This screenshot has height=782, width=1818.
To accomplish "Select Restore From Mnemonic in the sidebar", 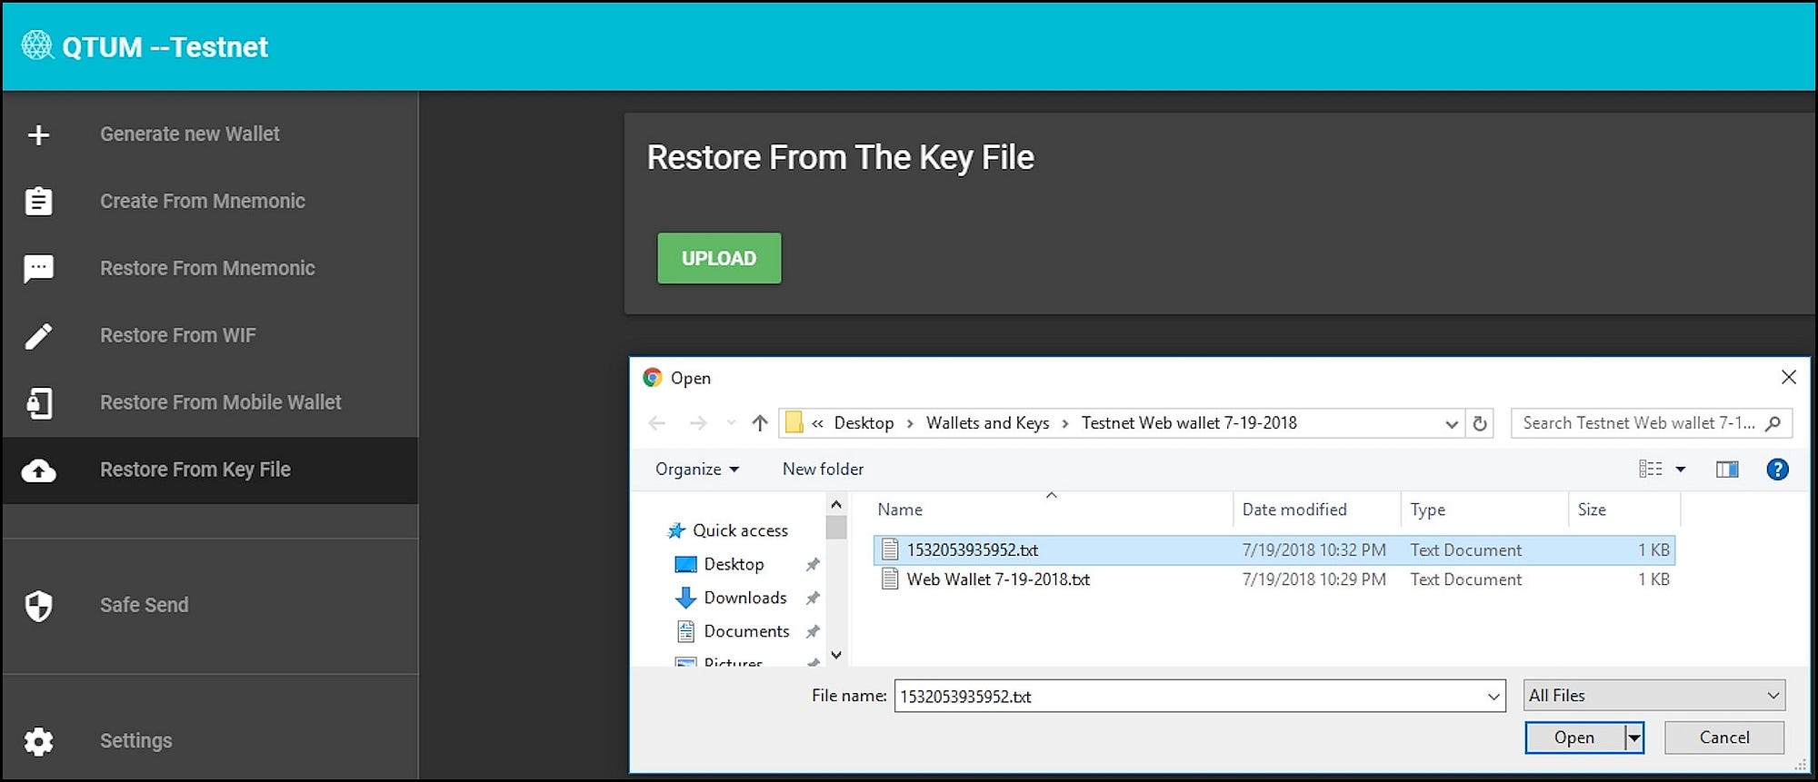I will click(x=207, y=269).
